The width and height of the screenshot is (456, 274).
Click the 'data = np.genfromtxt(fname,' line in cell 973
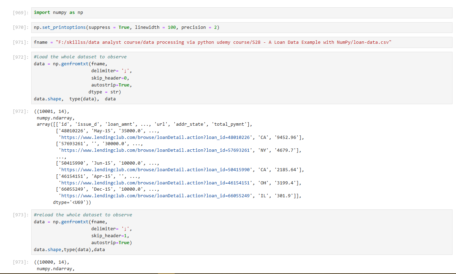click(x=71, y=222)
